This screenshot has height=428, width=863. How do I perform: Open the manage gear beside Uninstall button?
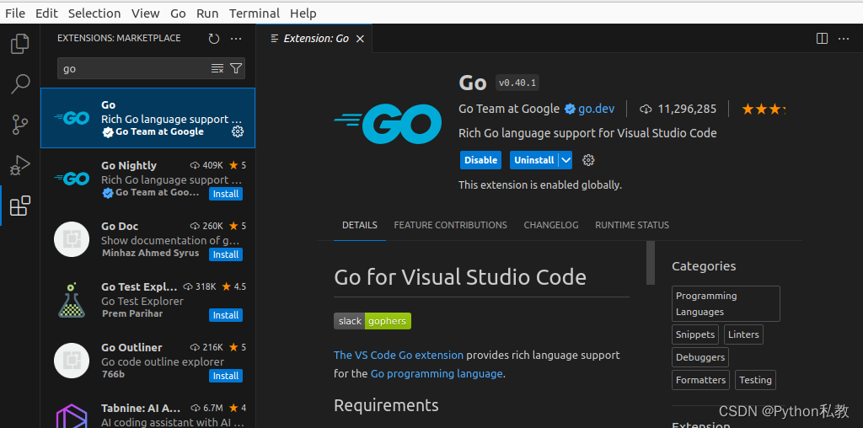588,160
